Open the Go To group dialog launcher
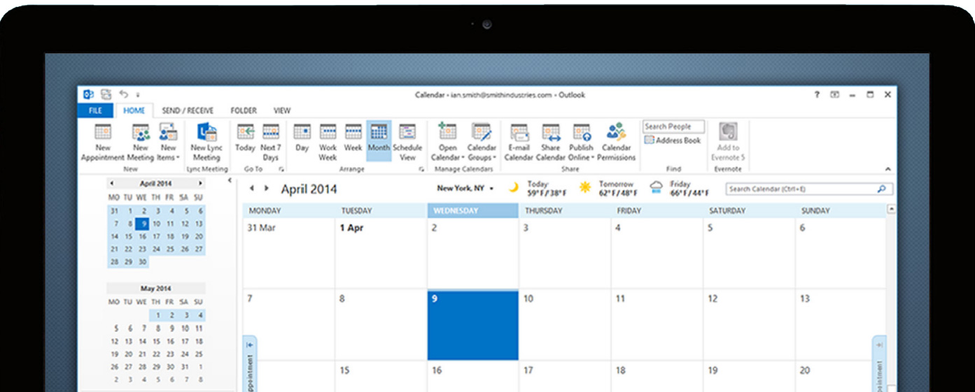975x392 pixels. [281, 169]
